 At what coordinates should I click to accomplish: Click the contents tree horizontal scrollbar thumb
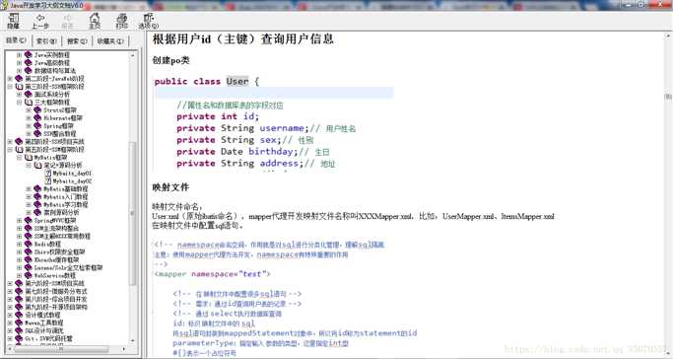[x=61, y=349]
